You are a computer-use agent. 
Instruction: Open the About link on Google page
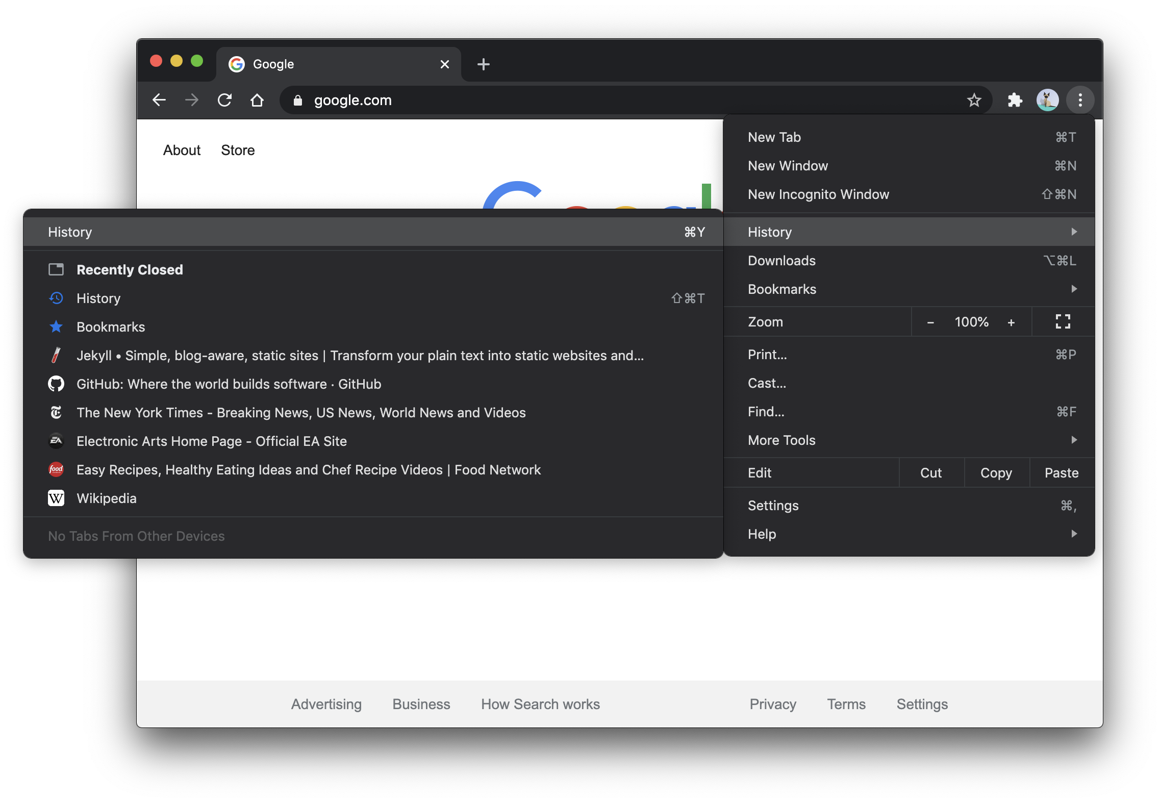coord(182,150)
